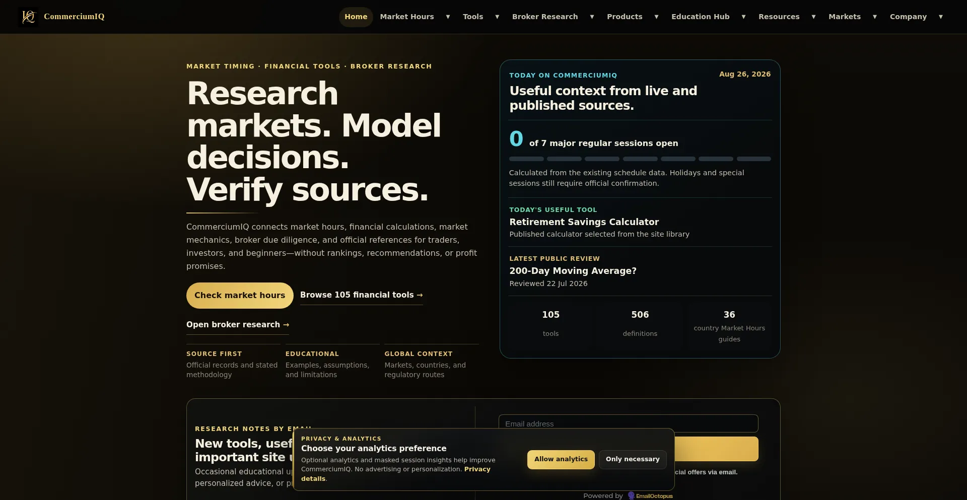Viewport: 967px width, 500px height.
Task: Select the Home nav item
Action: point(356,17)
